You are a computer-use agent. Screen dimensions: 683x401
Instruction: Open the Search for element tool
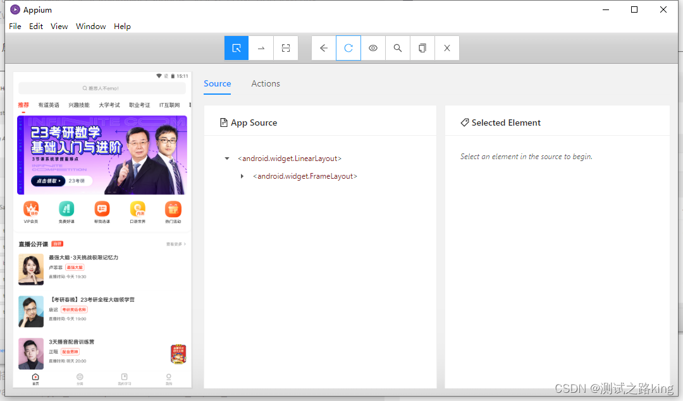pyautogui.click(x=398, y=48)
